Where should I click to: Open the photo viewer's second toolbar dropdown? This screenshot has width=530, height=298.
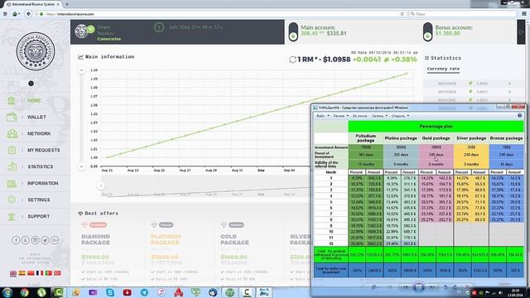tap(340, 116)
